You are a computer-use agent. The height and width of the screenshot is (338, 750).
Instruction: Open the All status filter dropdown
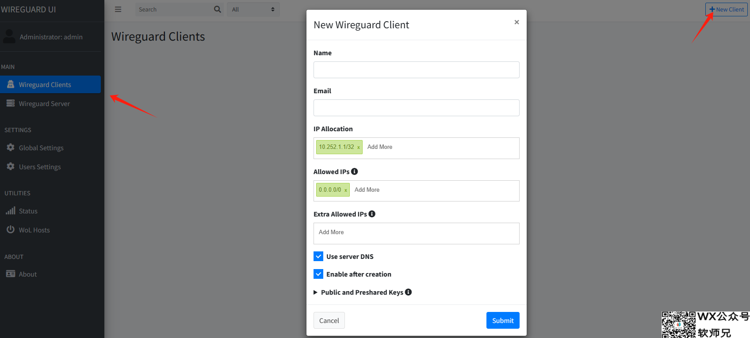253,9
